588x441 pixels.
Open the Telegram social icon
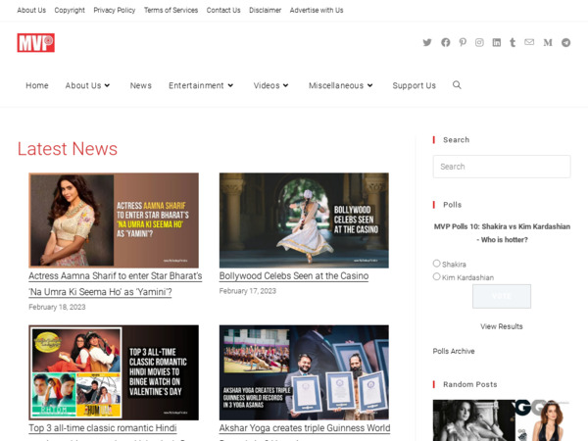[x=565, y=42]
